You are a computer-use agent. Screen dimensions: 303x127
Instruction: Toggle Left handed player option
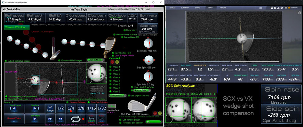click(x=120, y=120)
